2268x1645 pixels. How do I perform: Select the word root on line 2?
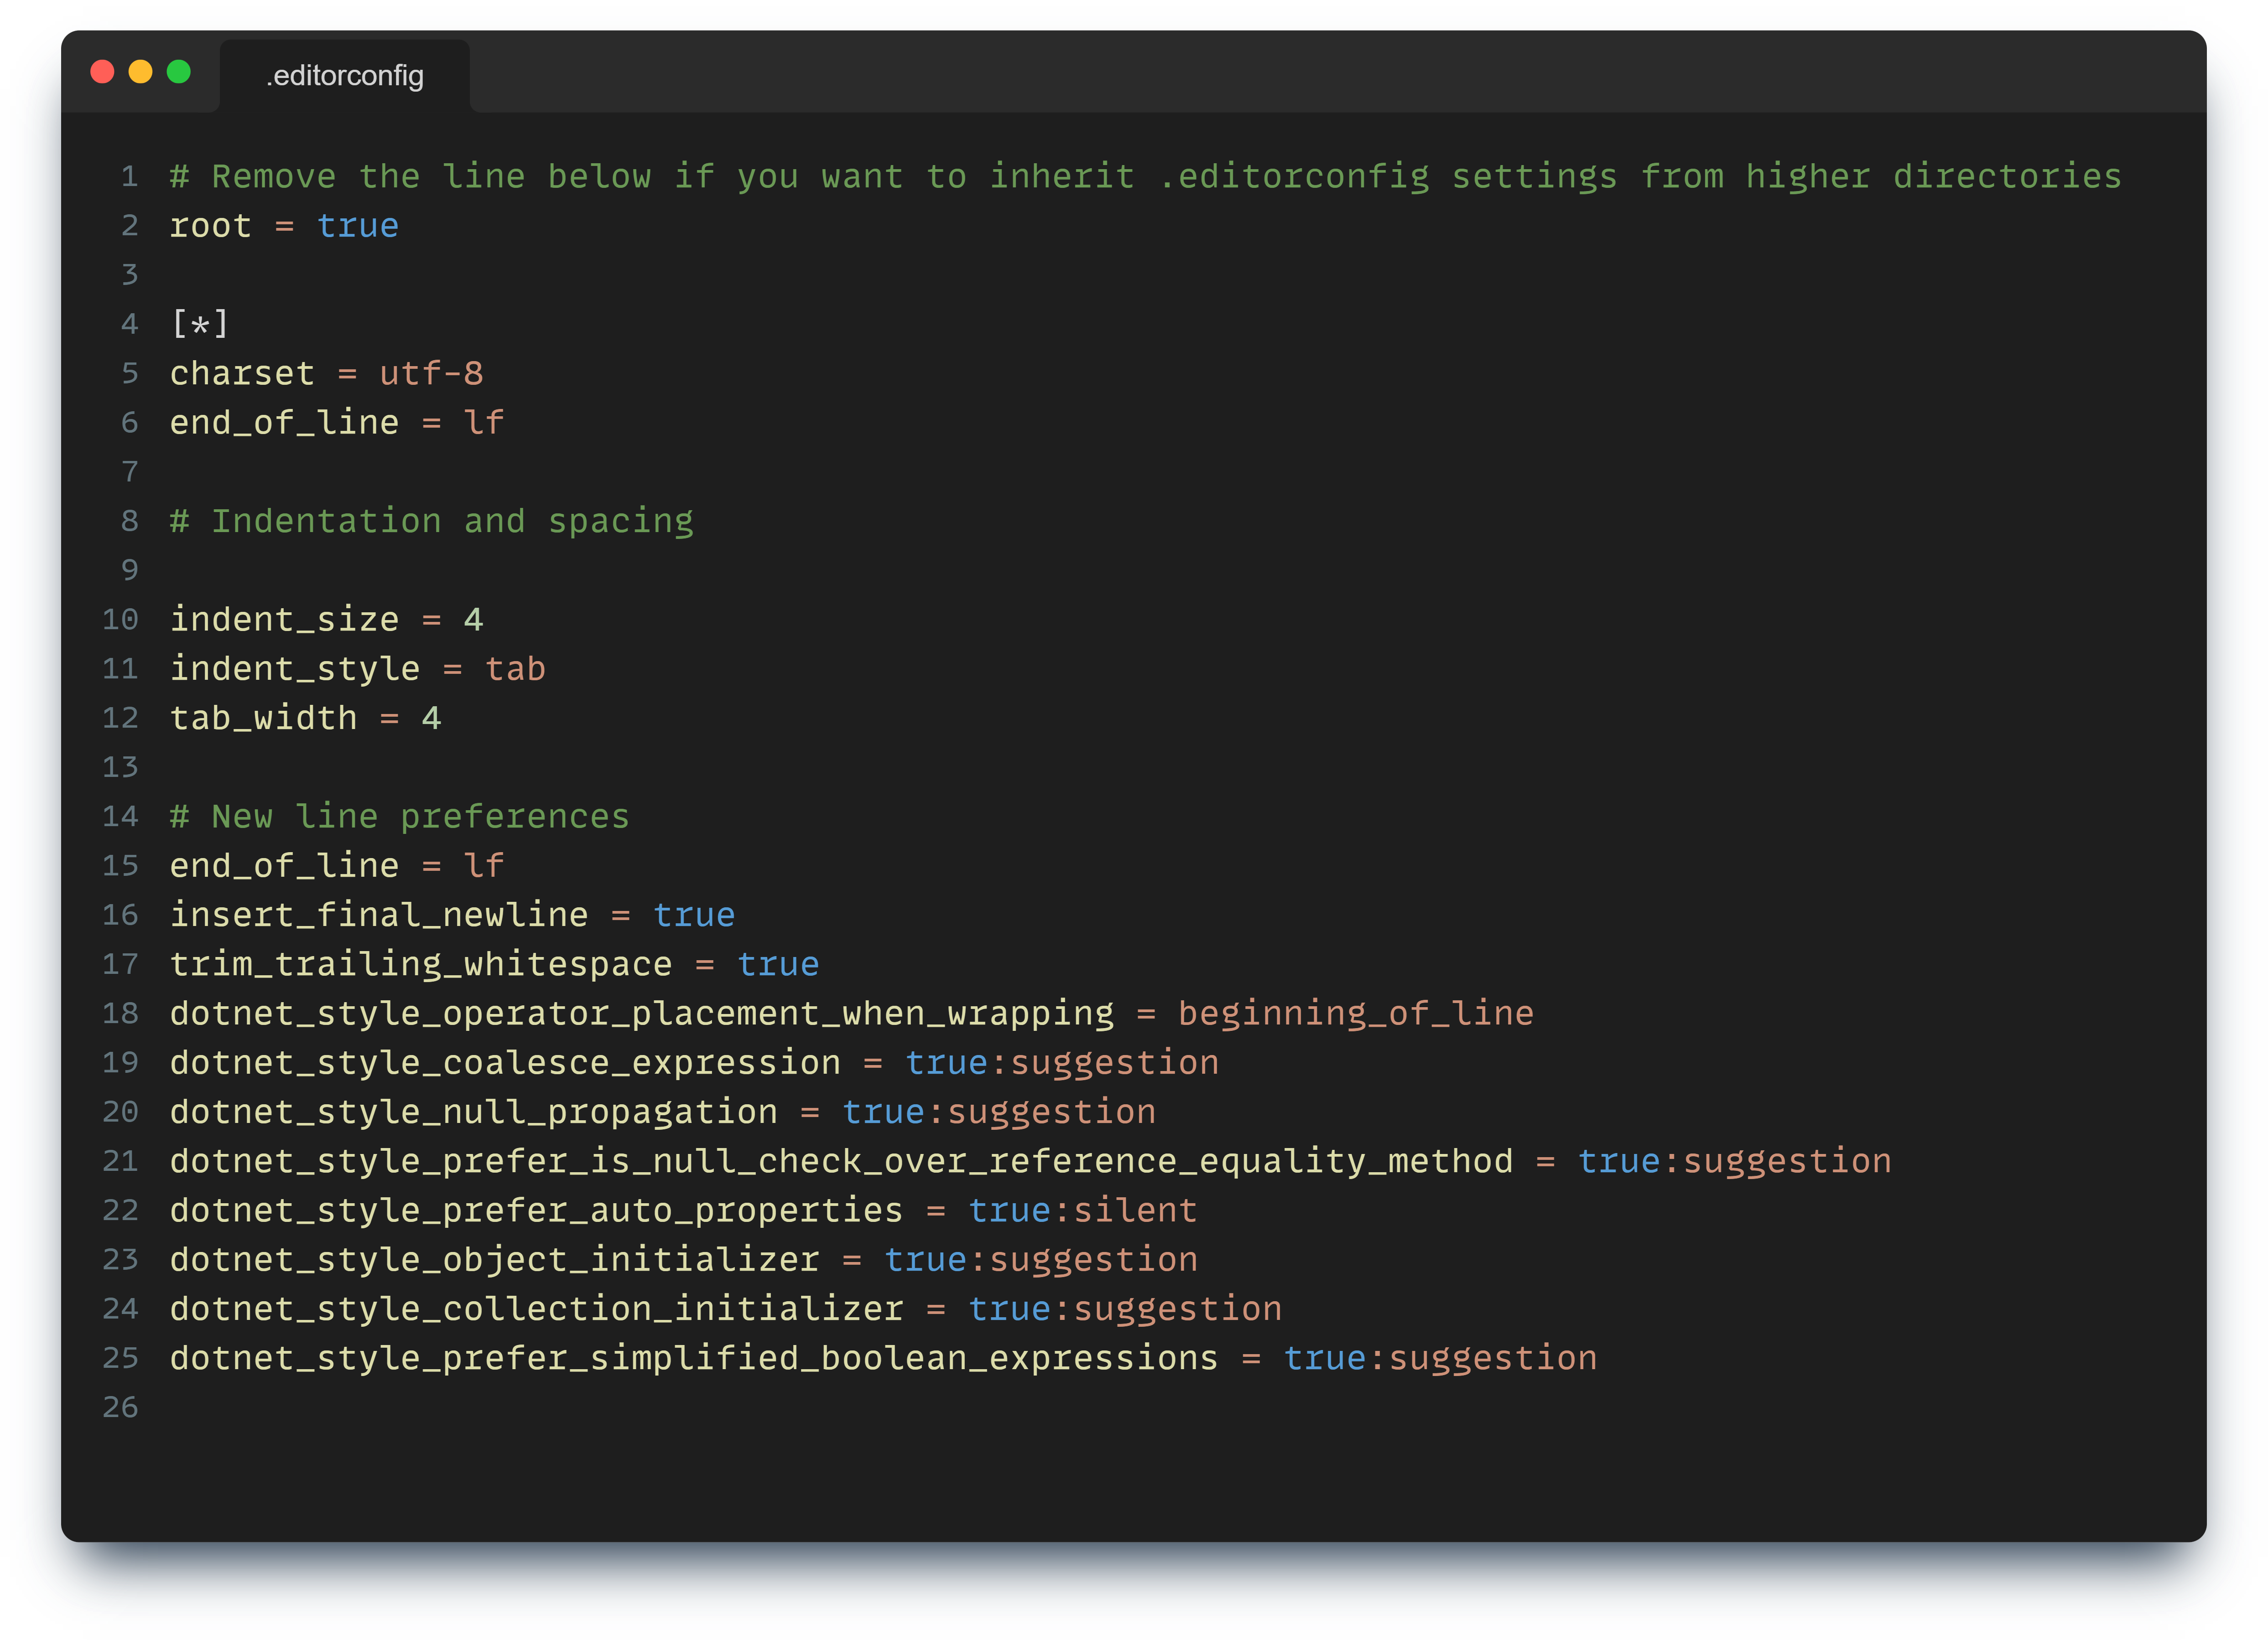[210, 226]
